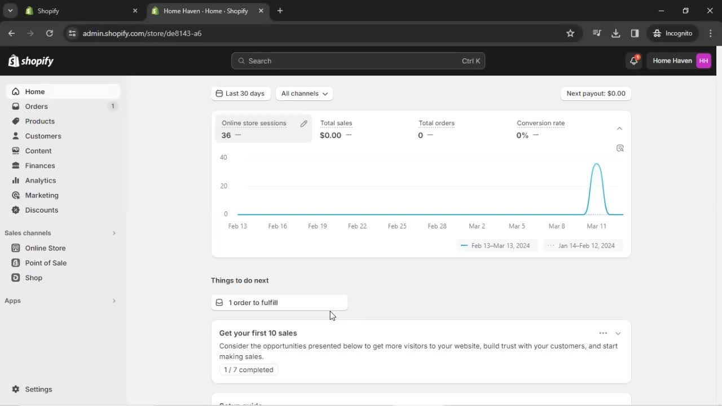Screen dimensions: 722x406
Task: Collapse the metrics chart card
Action: 619,129
